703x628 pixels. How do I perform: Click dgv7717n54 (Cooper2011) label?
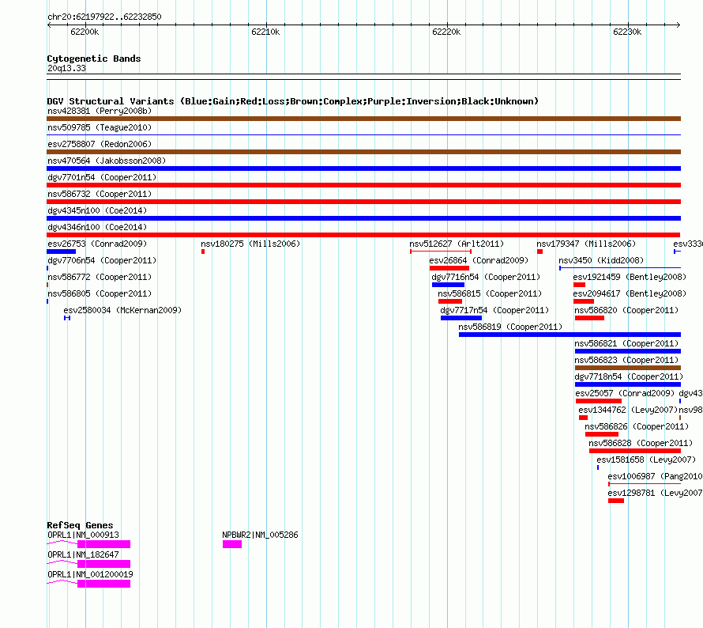pyautogui.click(x=494, y=310)
